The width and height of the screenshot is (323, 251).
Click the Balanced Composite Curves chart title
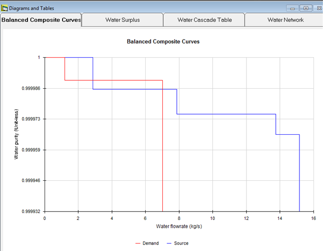(163, 42)
